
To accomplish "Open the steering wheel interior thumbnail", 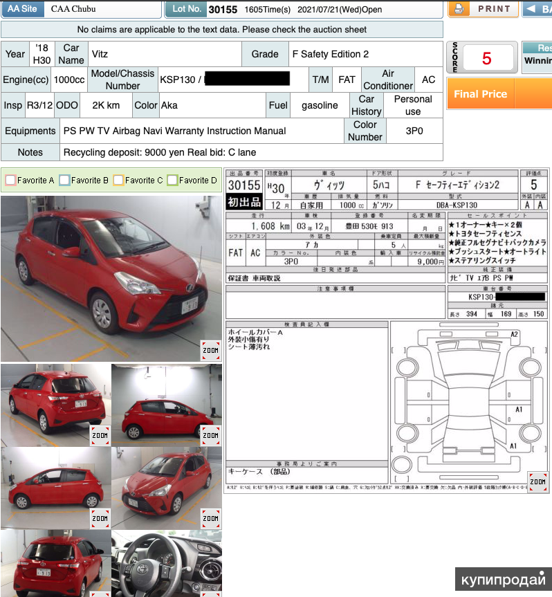I will [166, 563].
